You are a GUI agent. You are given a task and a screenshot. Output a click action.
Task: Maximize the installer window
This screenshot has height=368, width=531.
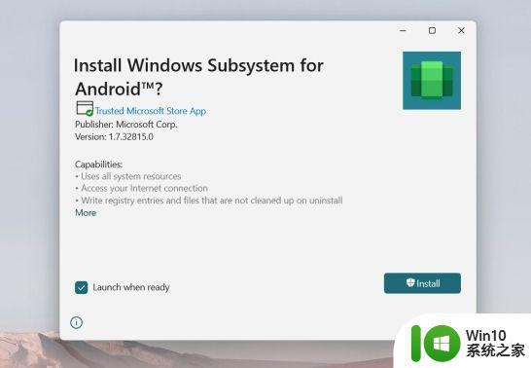tap(432, 30)
